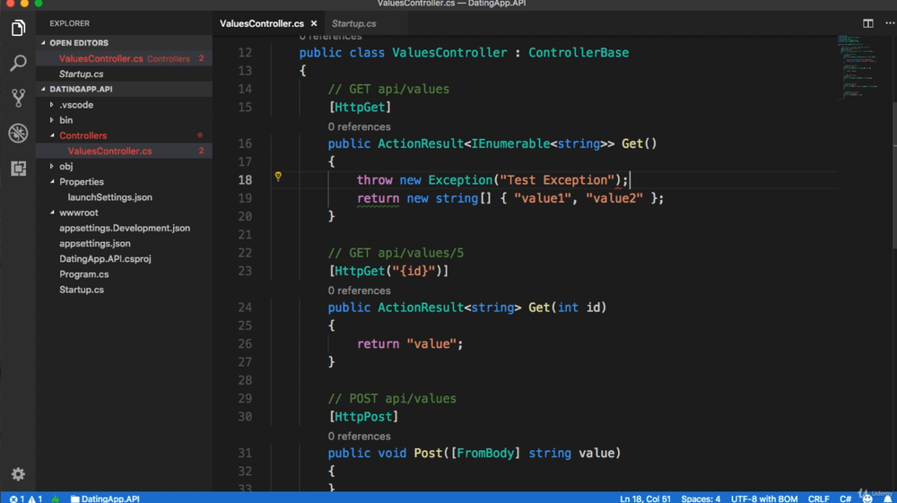Screen dimensions: 897x503
Task: Click Ln 18, Col 51 go-to-line indicator
Action: (645, 499)
